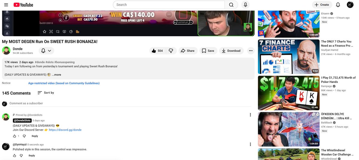Open the Rampage channel name
The height and width of the screenshot is (160, 359).
pyautogui.click(x=326, y=86)
